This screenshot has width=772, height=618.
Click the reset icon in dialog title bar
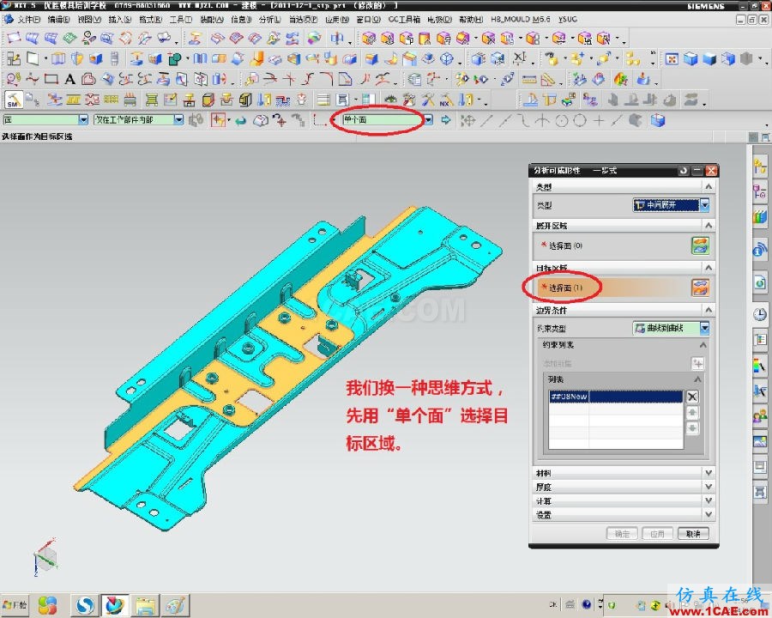[x=683, y=171]
